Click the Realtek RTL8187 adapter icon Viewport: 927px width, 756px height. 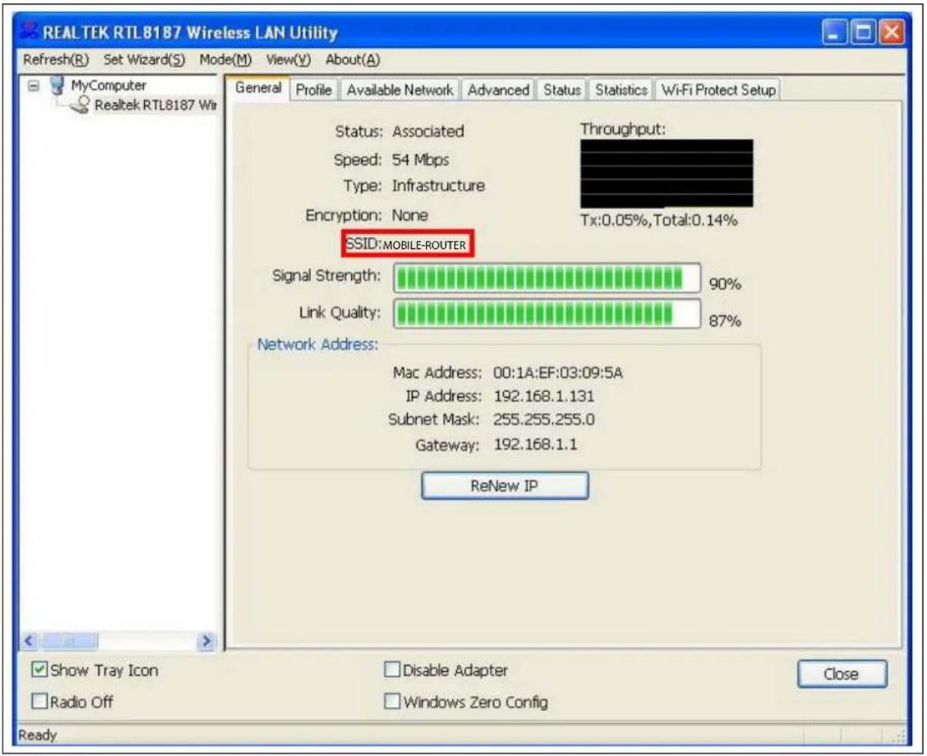pos(80,106)
